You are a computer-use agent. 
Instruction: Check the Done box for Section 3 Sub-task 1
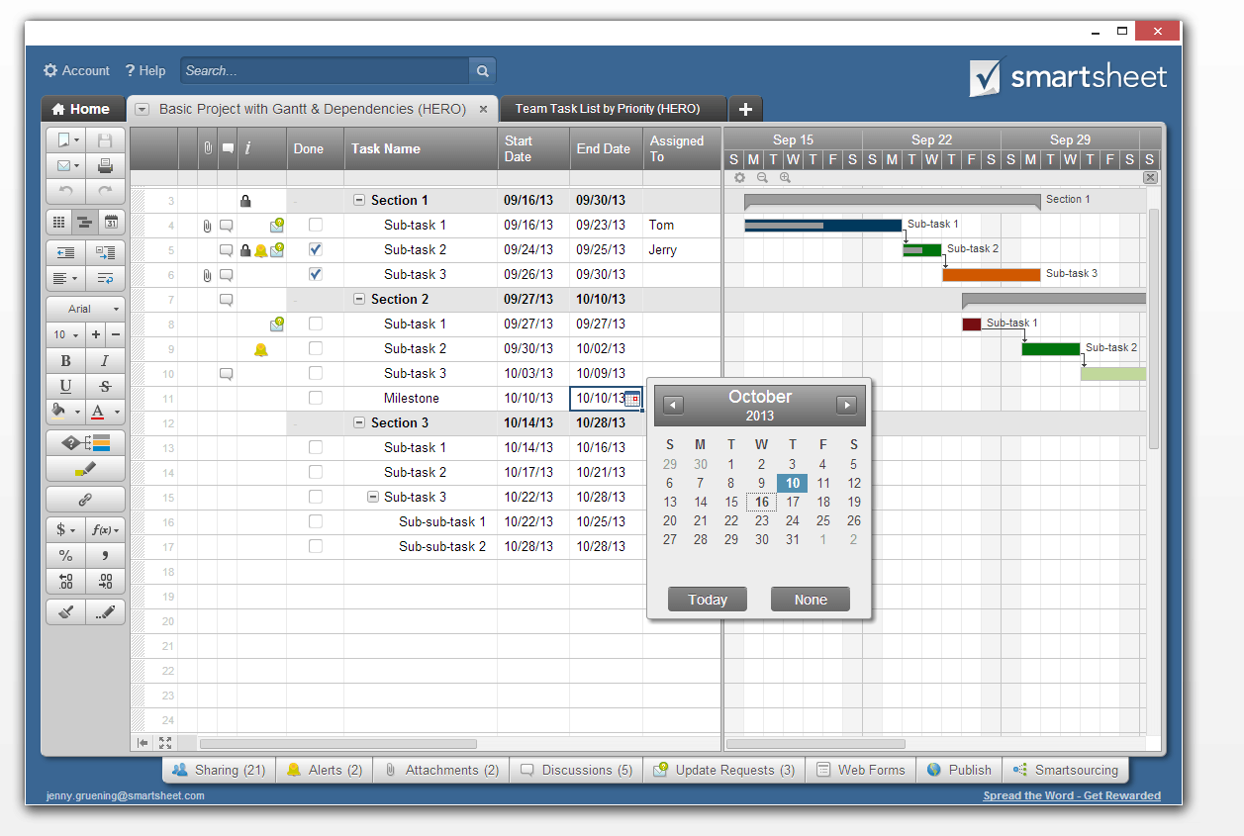(315, 447)
